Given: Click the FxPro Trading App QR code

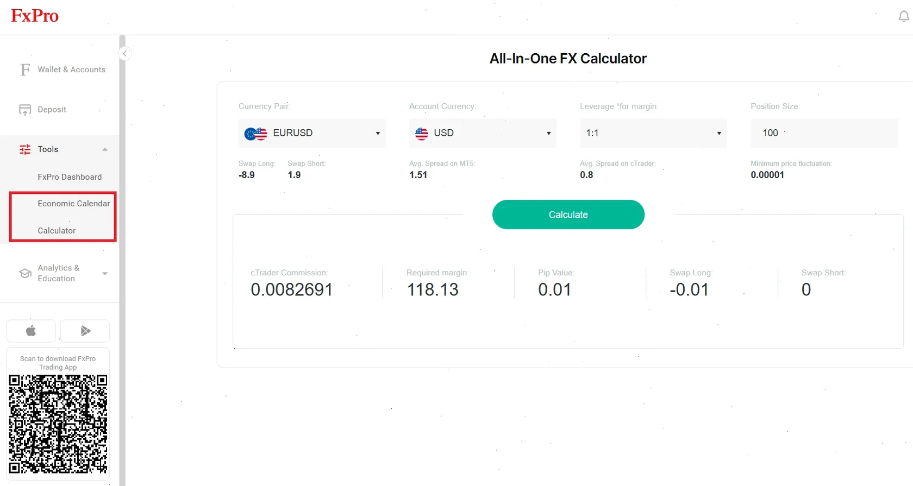Looking at the screenshot, I should [58, 425].
